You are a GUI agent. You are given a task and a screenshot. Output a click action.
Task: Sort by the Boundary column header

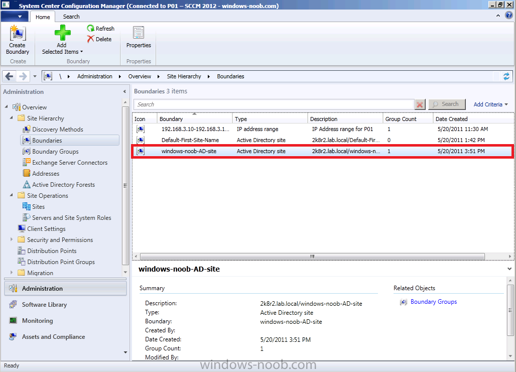(x=195, y=119)
